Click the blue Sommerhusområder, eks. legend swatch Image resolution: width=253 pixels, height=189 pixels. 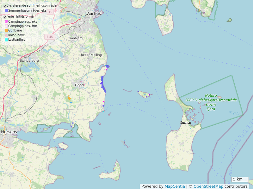[x=6, y=11]
